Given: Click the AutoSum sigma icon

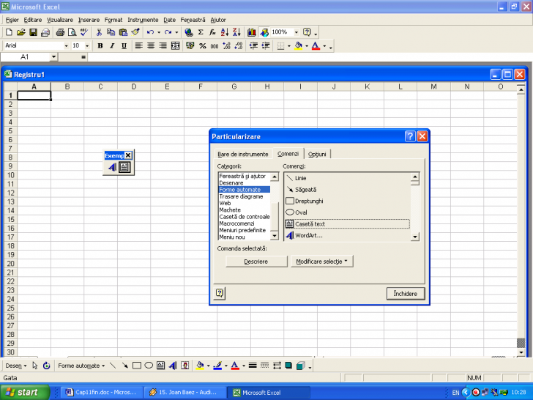Looking at the screenshot, I should click(201, 32).
